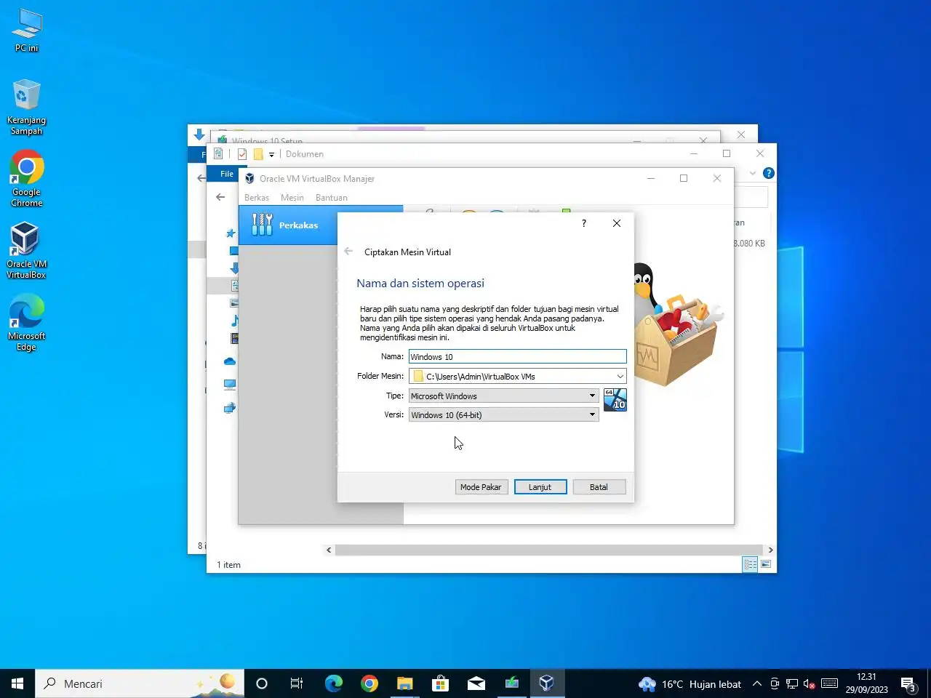Click the Batal button
The image size is (931, 698).
[x=599, y=487]
